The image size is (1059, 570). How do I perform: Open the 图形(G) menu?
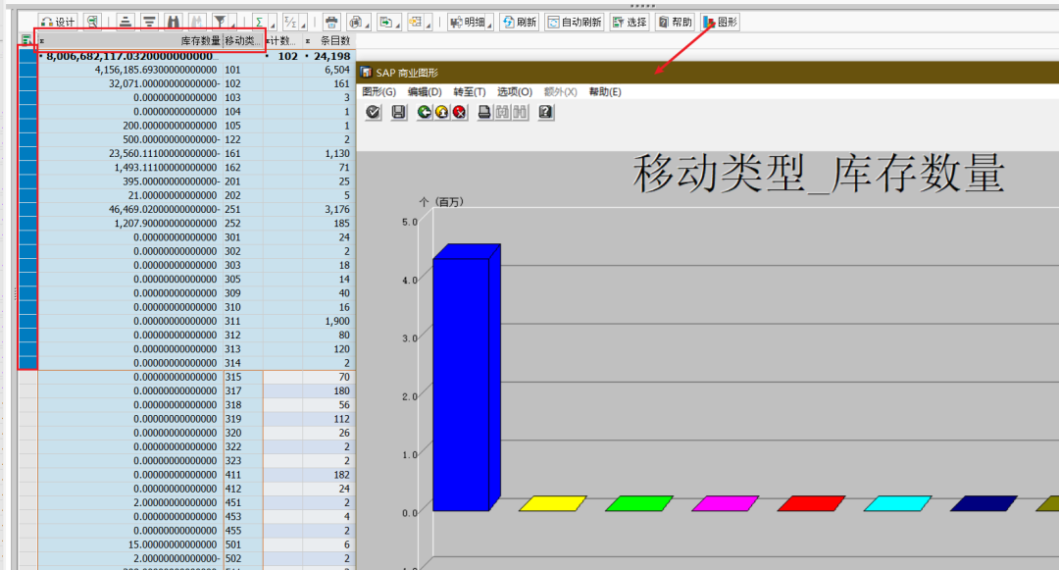pyautogui.click(x=378, y=92)
